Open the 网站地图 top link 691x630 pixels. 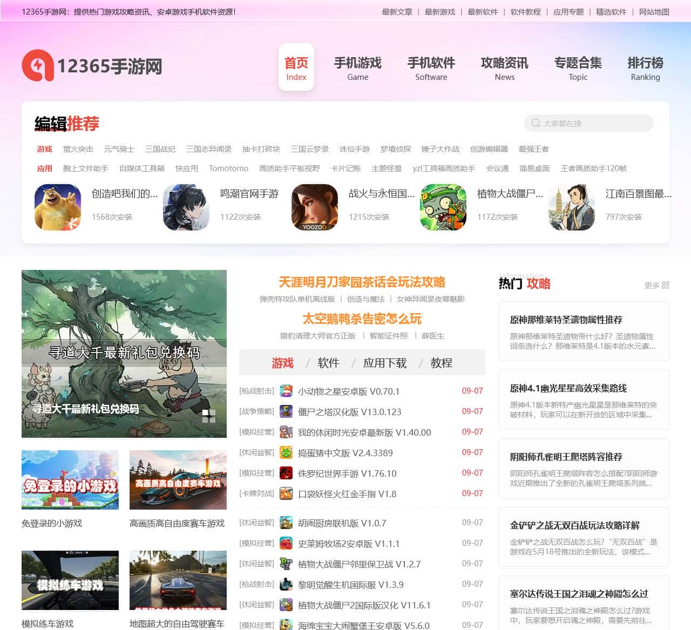tap(654, 12)
